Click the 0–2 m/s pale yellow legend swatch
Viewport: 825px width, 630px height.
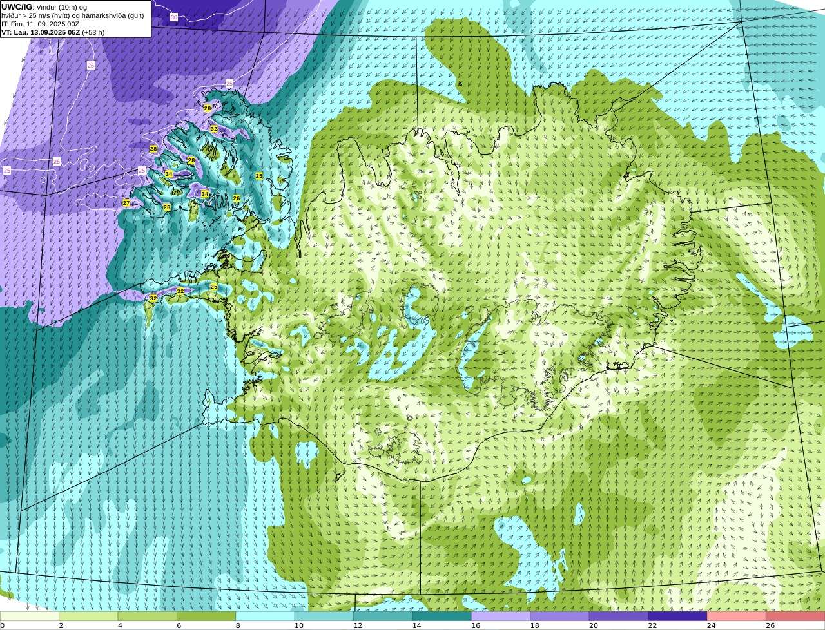[x=30, y=616]
